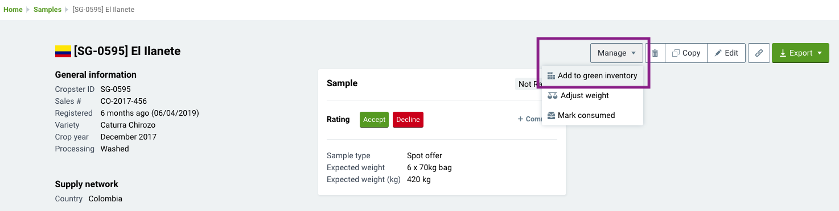
Task: Accept the sample rating
Action: pos(374,120)
